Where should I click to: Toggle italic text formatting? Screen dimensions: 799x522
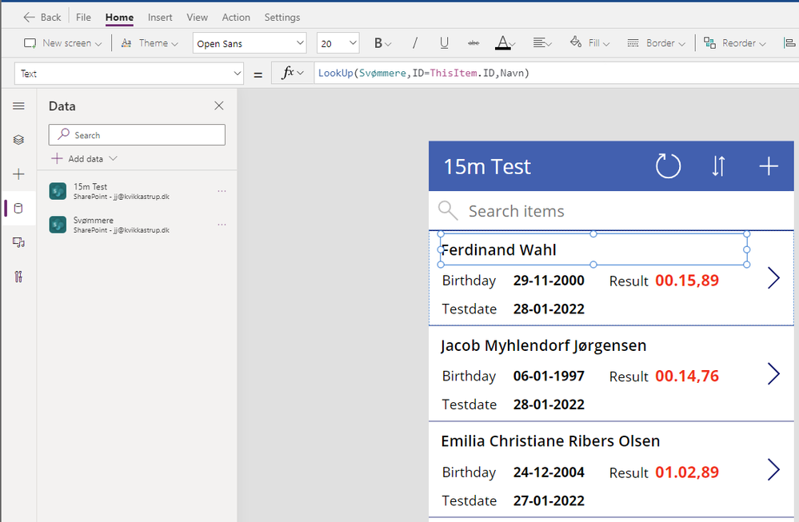point(414,43)
